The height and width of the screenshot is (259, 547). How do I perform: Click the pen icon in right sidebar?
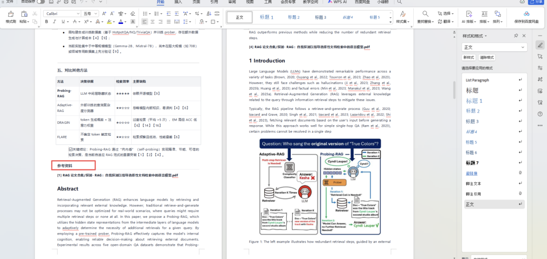pos(540,45)
